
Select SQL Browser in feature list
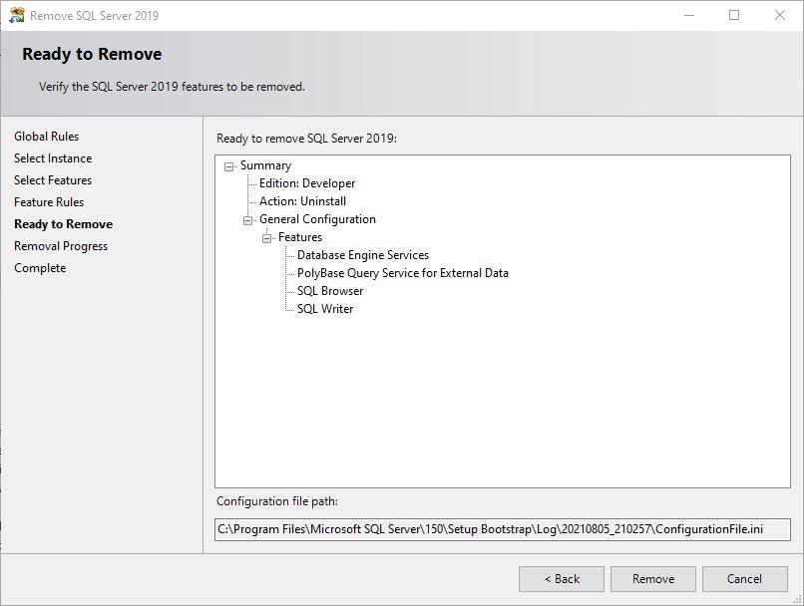pyautogui.click(x=329, y=291)
